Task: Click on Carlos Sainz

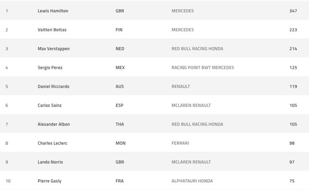Action: (49, 105)
